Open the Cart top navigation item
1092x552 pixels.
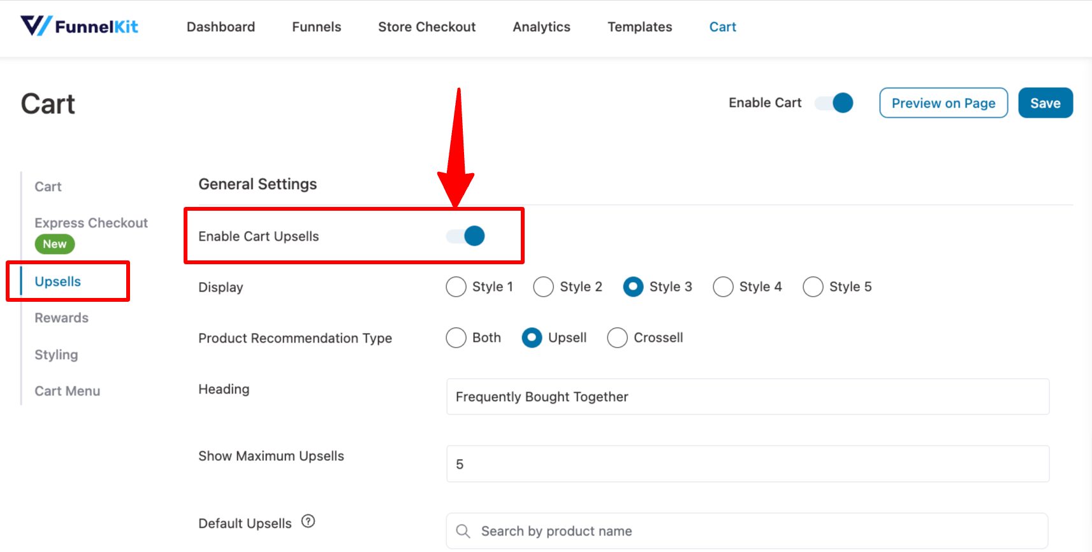pyautogui.click(x=722, y=27)
